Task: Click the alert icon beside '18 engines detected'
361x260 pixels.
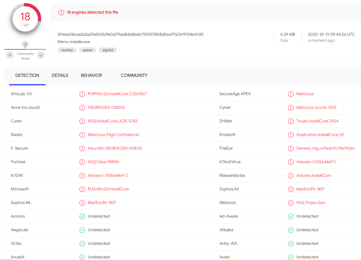Action: coord(61,12)
